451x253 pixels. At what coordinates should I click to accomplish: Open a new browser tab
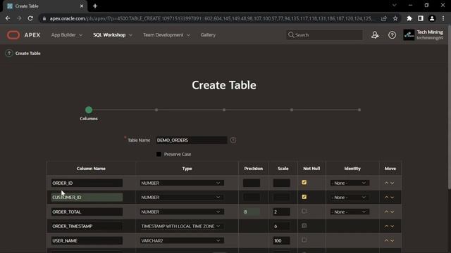point(95,6)
